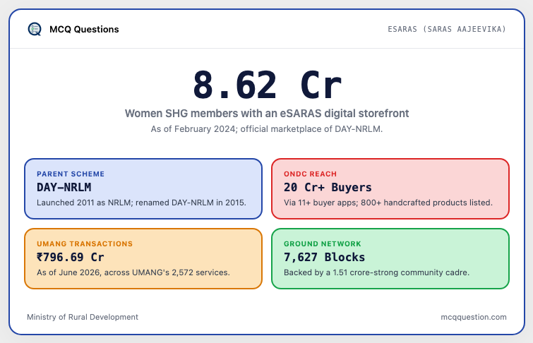Click the MCQ Questions brand title
The image size is (533, 343).
coord(84,29)
